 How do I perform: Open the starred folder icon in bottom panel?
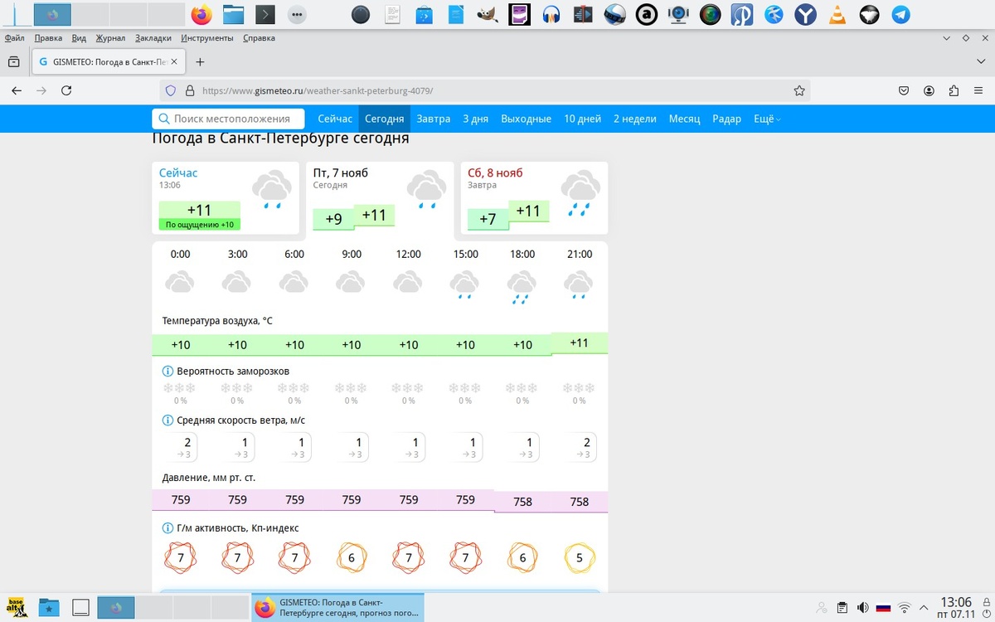coord(49,607)
